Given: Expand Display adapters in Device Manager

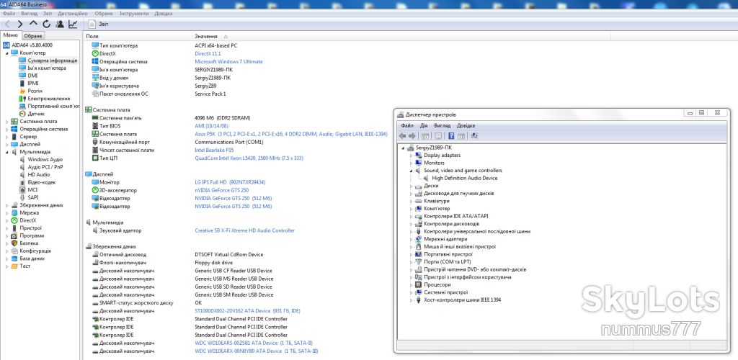Looking at the screenshot, I should click(x=412, y=155).
